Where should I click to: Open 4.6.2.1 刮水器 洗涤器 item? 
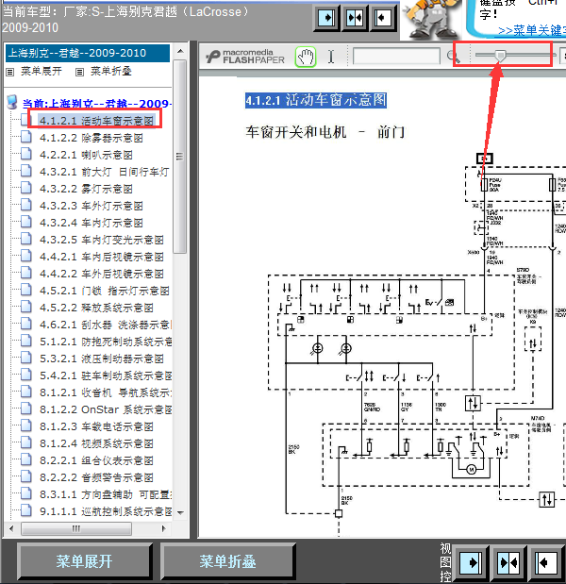pyautogui.click(x=106, y=325)
